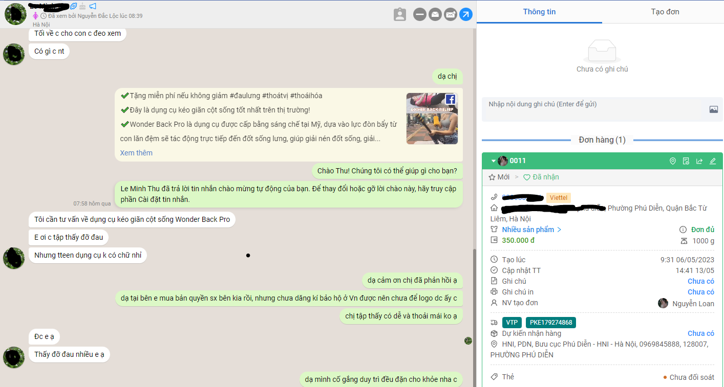The image size is (724, 387).
Task: Click the share icon on order 0011
Action: click(699, 161)
